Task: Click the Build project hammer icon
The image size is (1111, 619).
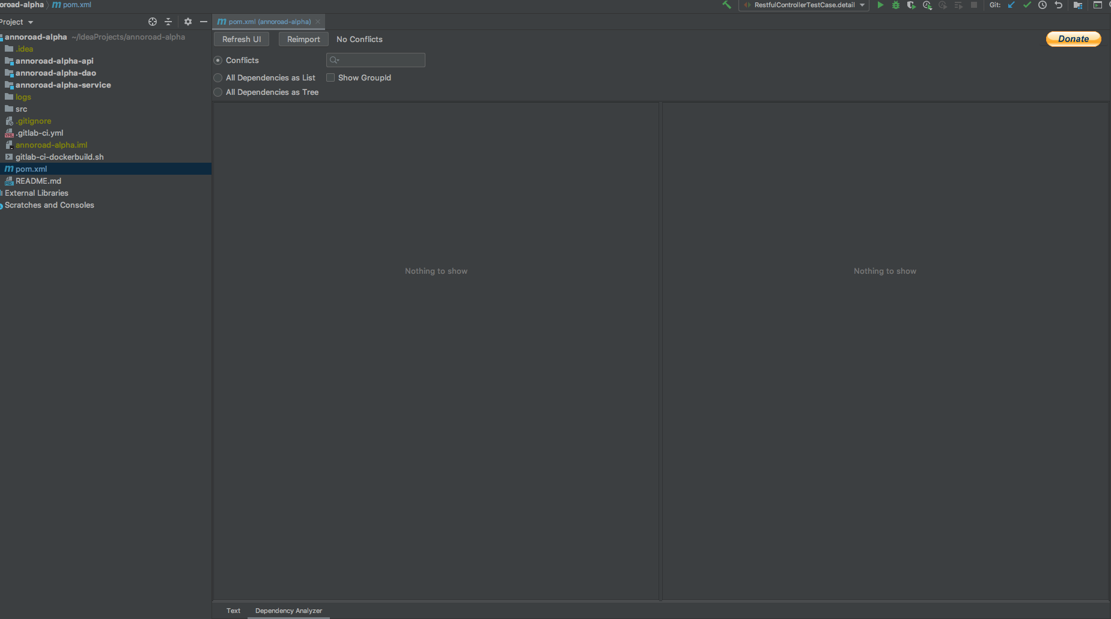Action: [x=727, y=5]
